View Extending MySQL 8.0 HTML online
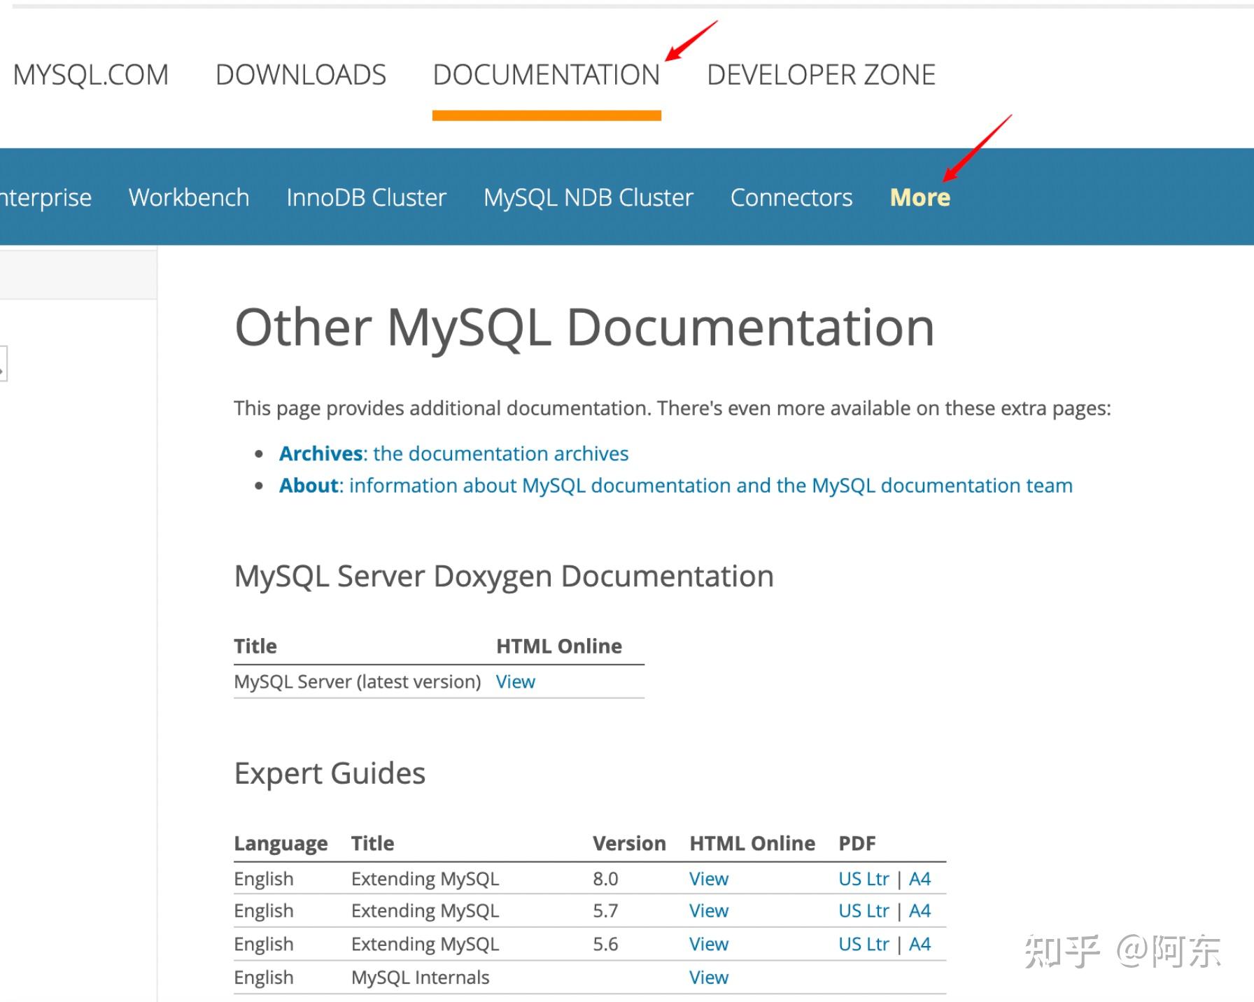This screenshot has height=1002, width=1254. pyautogui.click(x=708, y=879)
